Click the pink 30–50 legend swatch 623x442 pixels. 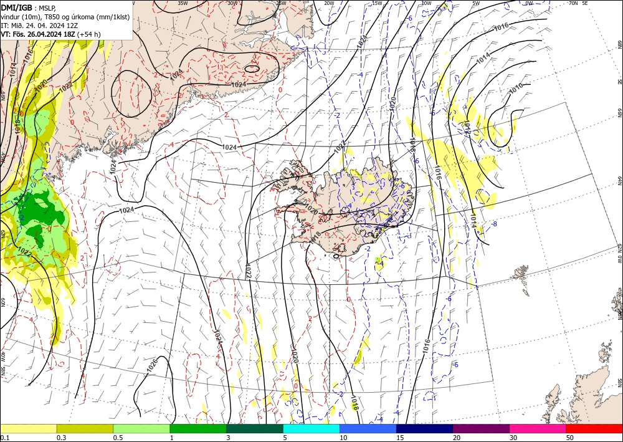(x=538, y=428)
